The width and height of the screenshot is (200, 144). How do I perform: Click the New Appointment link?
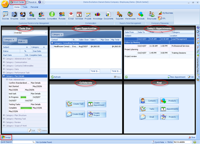point(176,77)
